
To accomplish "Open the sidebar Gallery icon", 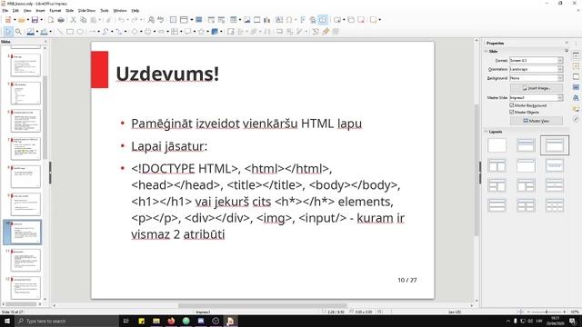I will coord(576,109).
